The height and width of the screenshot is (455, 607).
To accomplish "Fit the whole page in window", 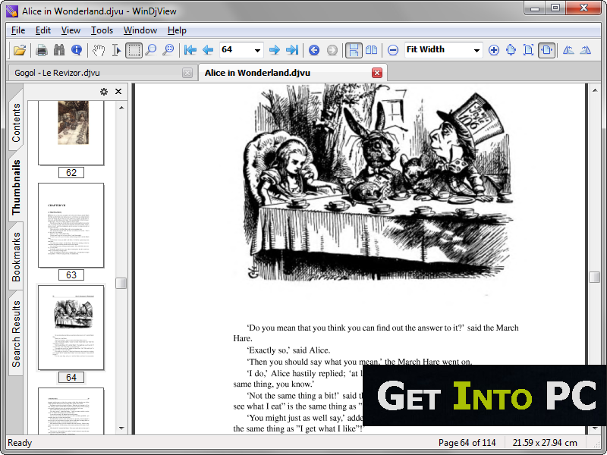I will 528,50.
